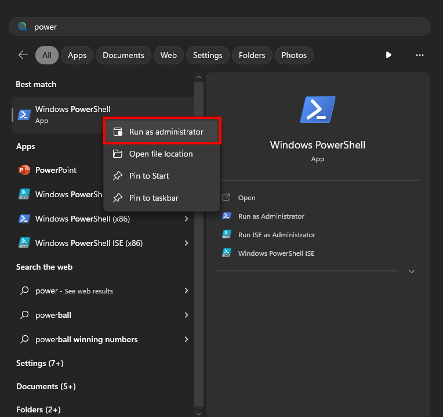Expand Windows PowerShell ISE (x86) chevron

click(x=186, y=243)
